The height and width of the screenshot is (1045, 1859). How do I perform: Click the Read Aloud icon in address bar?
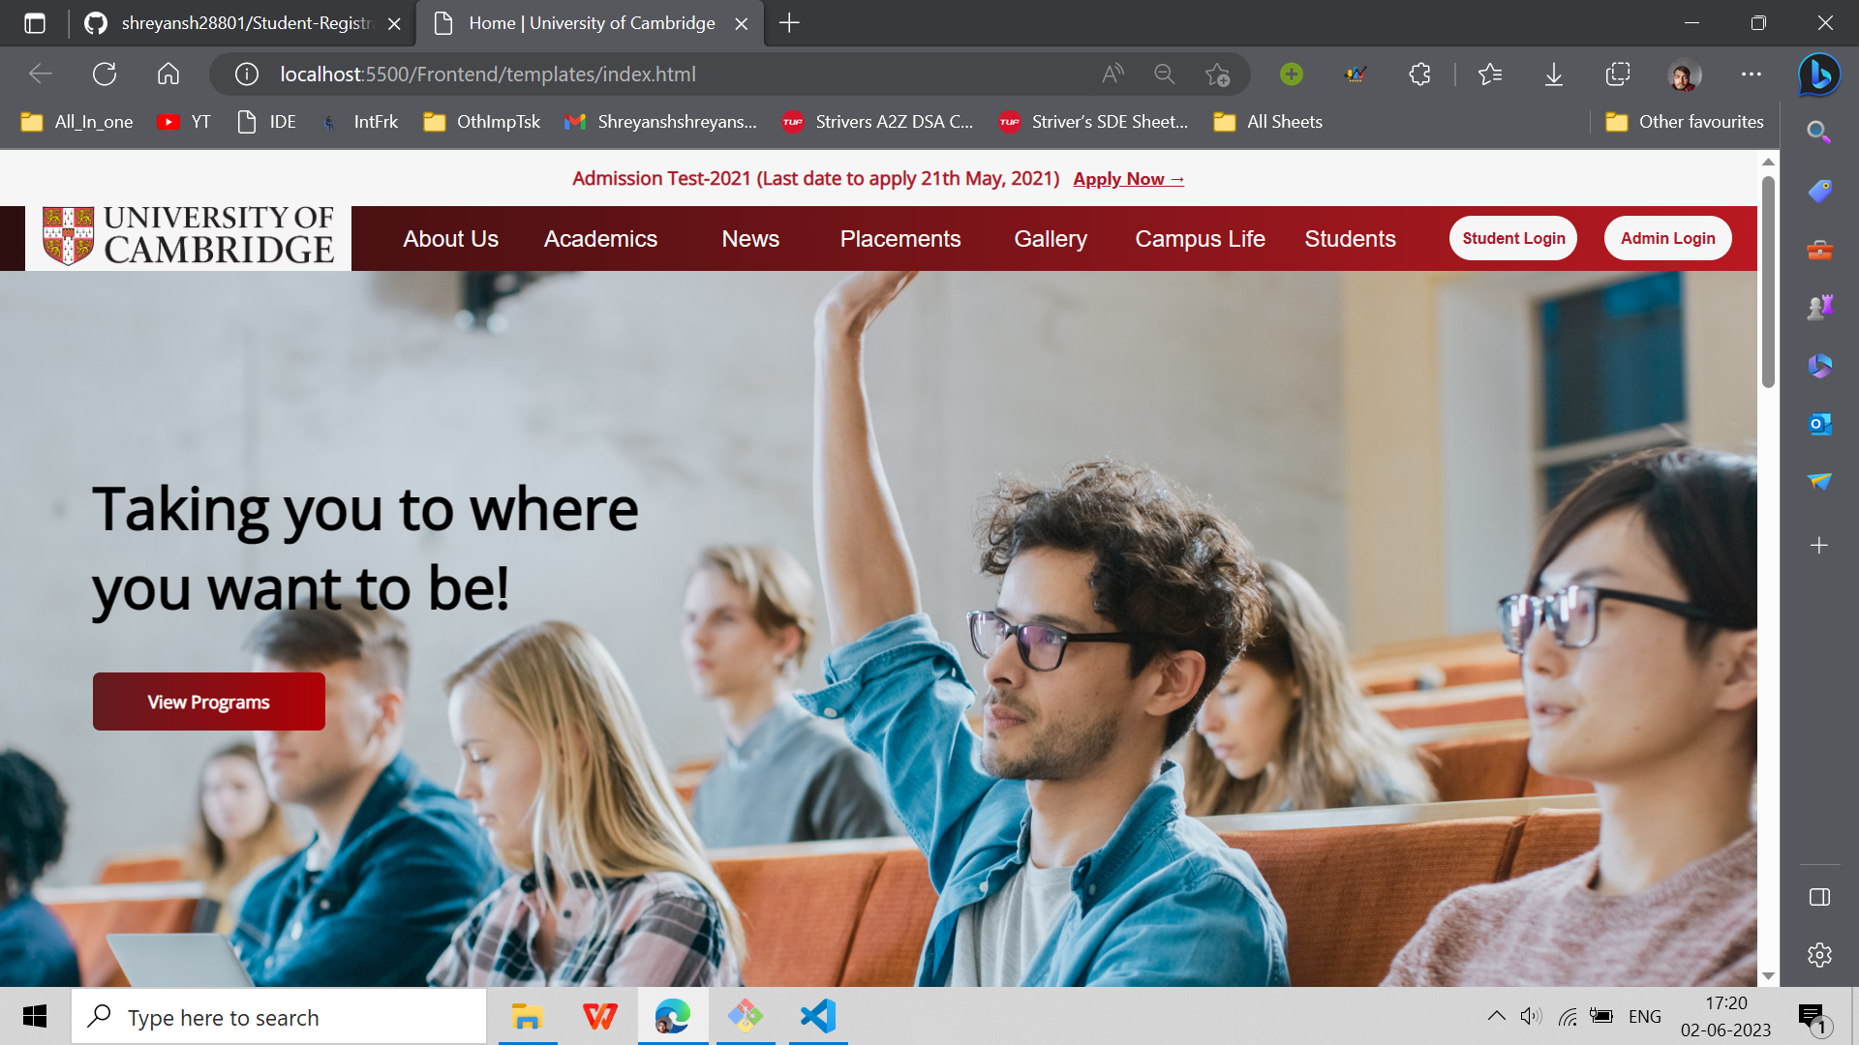coord(1112,75)
